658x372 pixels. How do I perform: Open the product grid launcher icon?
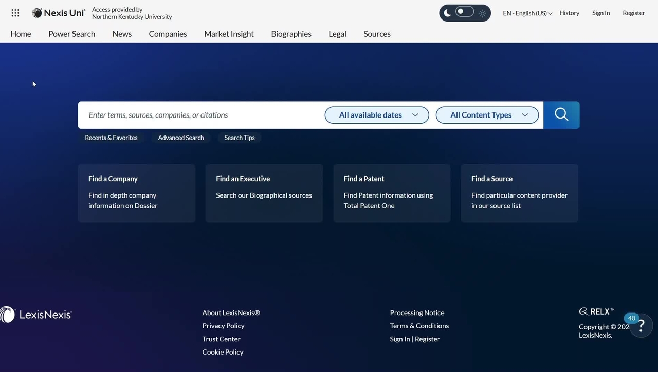pyautogui.click(x=15, y=13)
